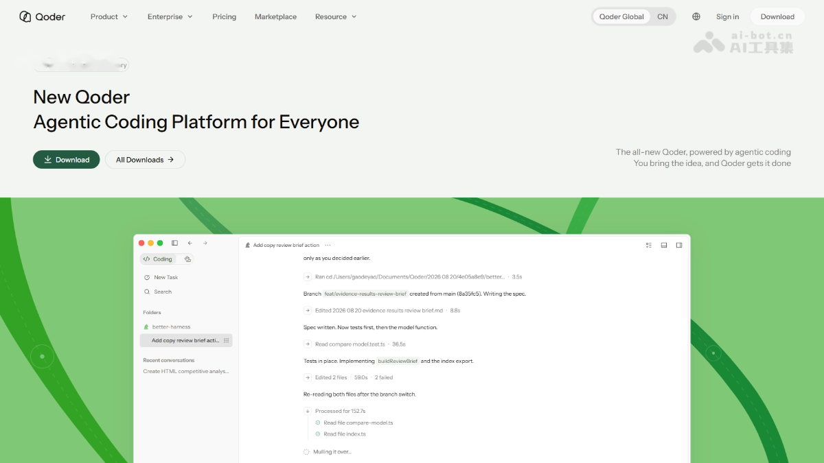Click the '2 failed' status text
The height and width of the screenshot is (463, 824).
tap(384, 377)
